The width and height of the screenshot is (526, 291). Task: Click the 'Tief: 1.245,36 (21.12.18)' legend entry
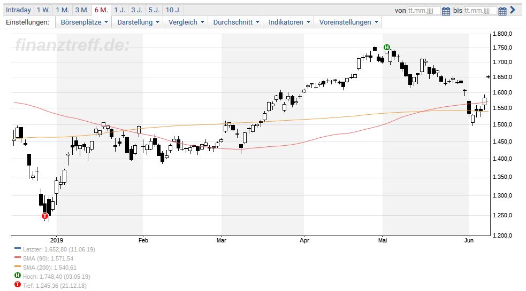[x=55, y=286]
